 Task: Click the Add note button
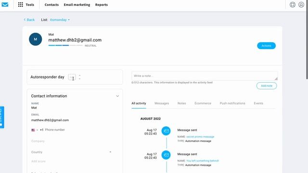point(267,86)
